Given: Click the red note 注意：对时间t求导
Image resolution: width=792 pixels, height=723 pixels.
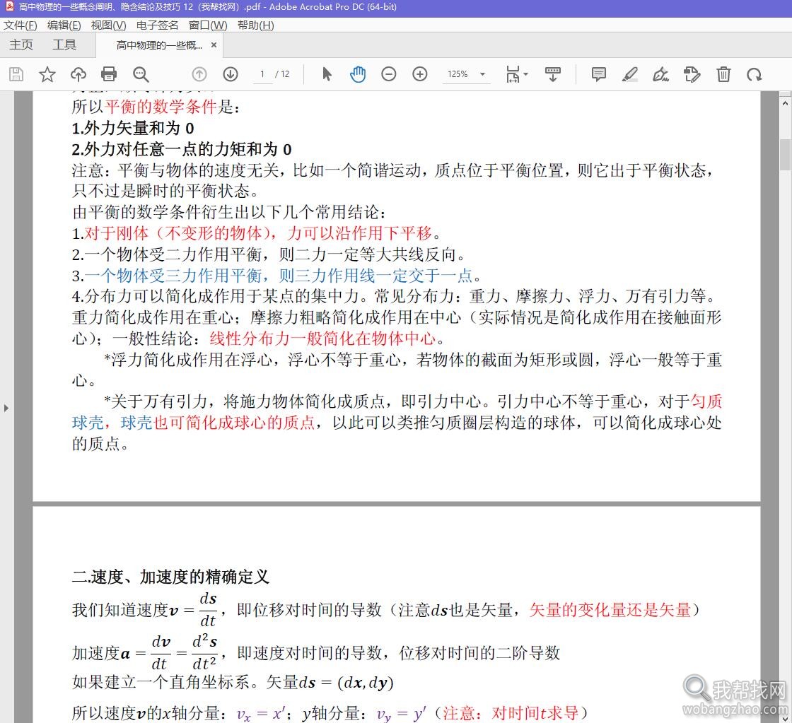Looking at the screenshot, I should [x=510, y=713].
